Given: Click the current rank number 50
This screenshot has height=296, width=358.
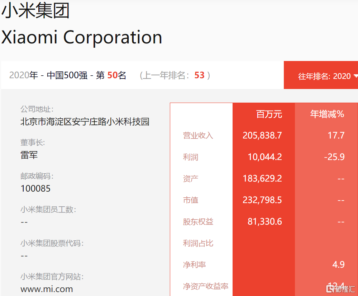Looking at the screenshot, I should [x=112, y=75].
